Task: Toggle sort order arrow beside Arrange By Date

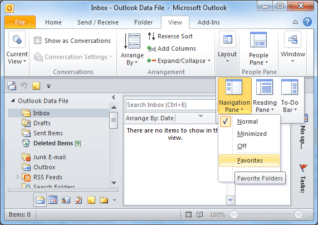Action: point(200,116)
